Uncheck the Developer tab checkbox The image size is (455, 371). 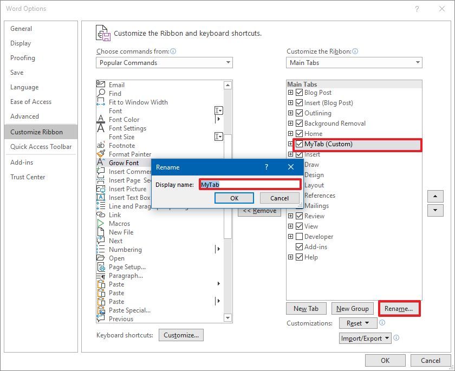(299, 236)
